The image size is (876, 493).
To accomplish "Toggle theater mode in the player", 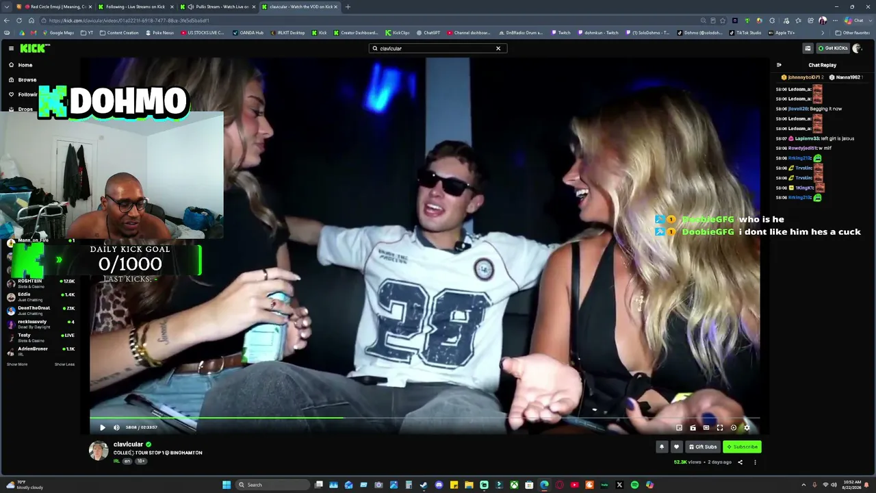I will pos(706,428).
